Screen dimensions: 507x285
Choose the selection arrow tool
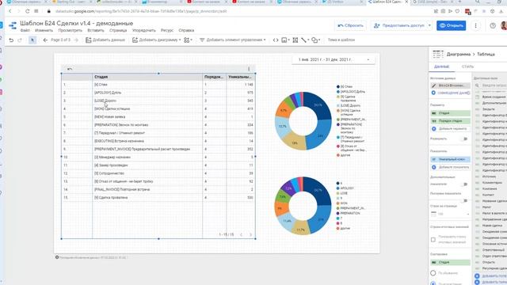[x=32, y=40]
